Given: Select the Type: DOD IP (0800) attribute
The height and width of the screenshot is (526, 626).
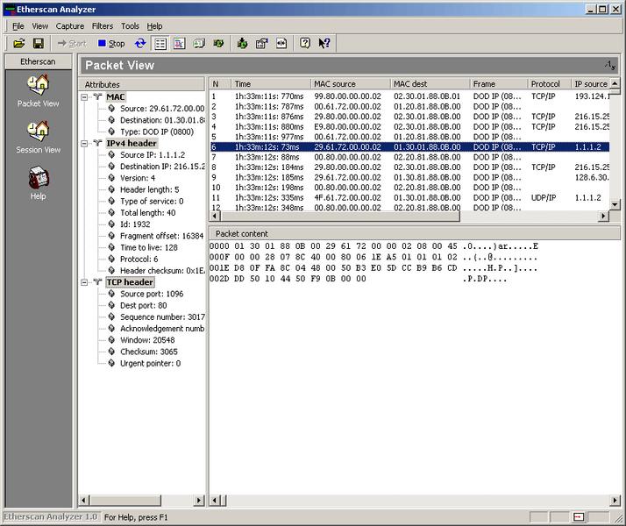Looking at the screenshot, I should click(157, 131).
